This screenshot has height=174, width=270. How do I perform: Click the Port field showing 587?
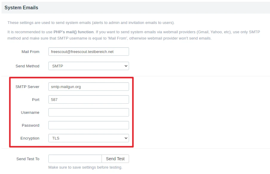[x=88, y=99]
